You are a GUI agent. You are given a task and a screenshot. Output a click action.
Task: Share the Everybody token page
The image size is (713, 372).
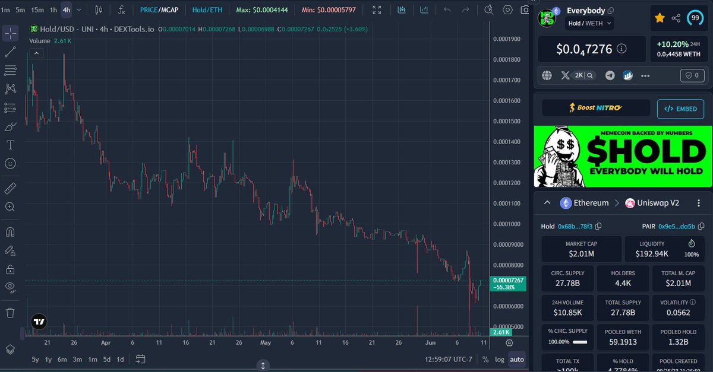(676, 18)
